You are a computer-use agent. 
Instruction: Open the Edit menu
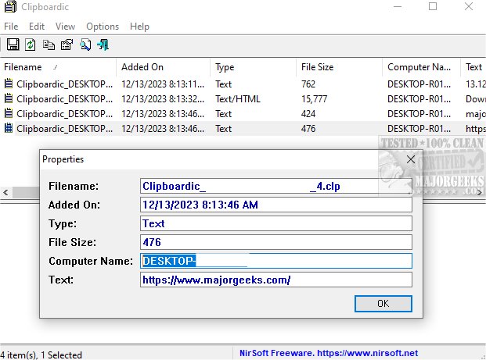coord(37,27)
